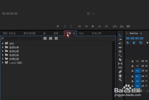This screenshot has height=100, width=149.
Task: Select the Slide tool
Action: 120,68
